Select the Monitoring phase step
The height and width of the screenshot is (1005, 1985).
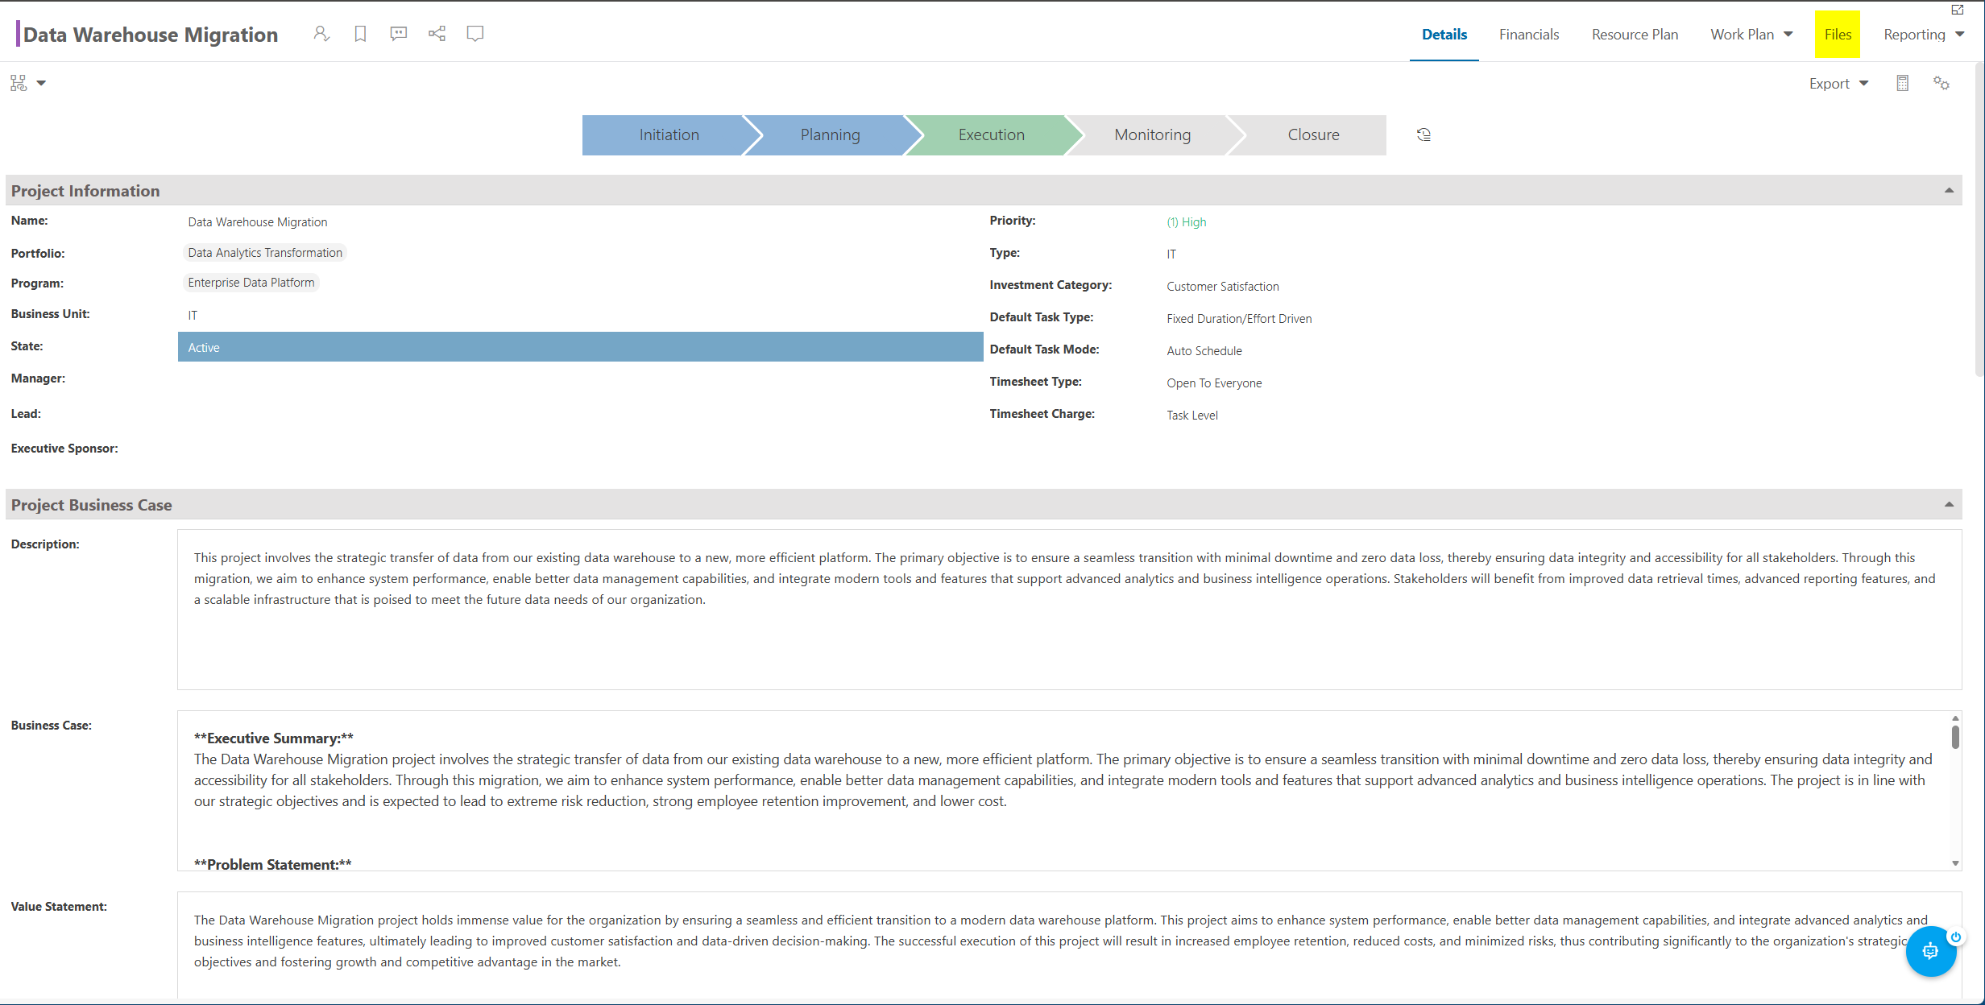(1152, 134)
